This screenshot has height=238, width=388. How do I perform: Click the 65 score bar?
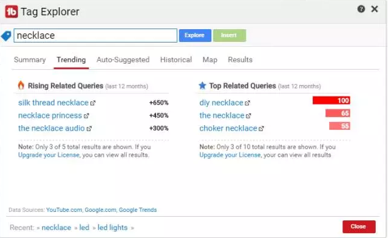[x=338, y=114]
